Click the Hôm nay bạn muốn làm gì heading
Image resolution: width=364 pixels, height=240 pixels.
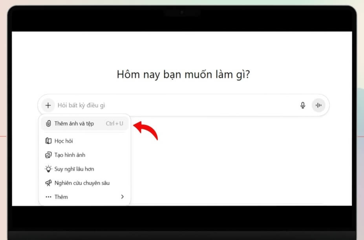[x=183, y=75]
